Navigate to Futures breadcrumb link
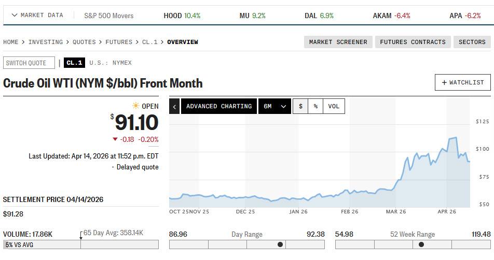The image size is (494, 260). [x=119, y=42]
